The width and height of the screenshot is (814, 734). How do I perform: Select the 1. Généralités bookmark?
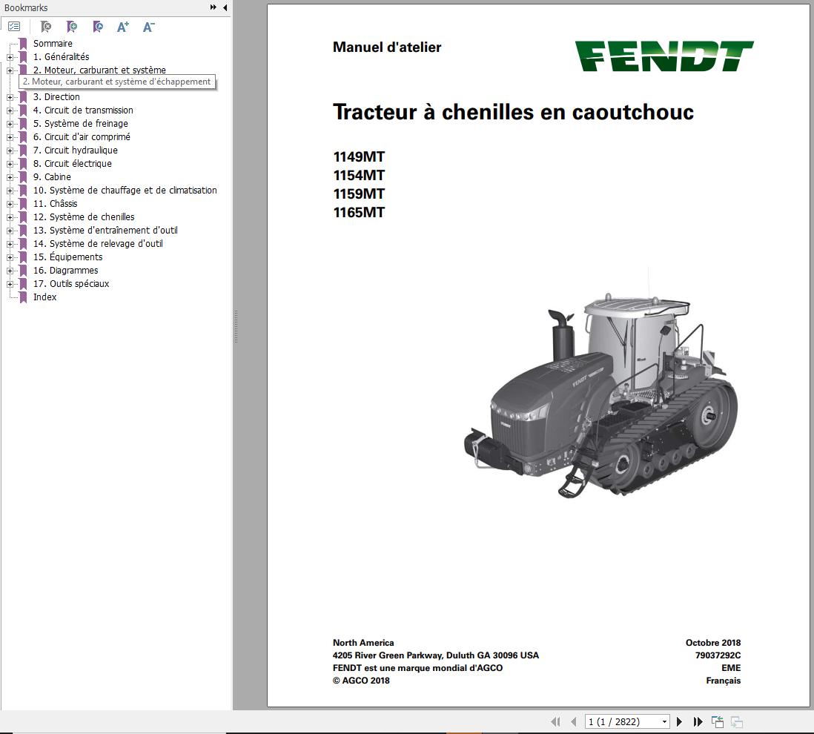pyautogui.click(x=62, y=57)
